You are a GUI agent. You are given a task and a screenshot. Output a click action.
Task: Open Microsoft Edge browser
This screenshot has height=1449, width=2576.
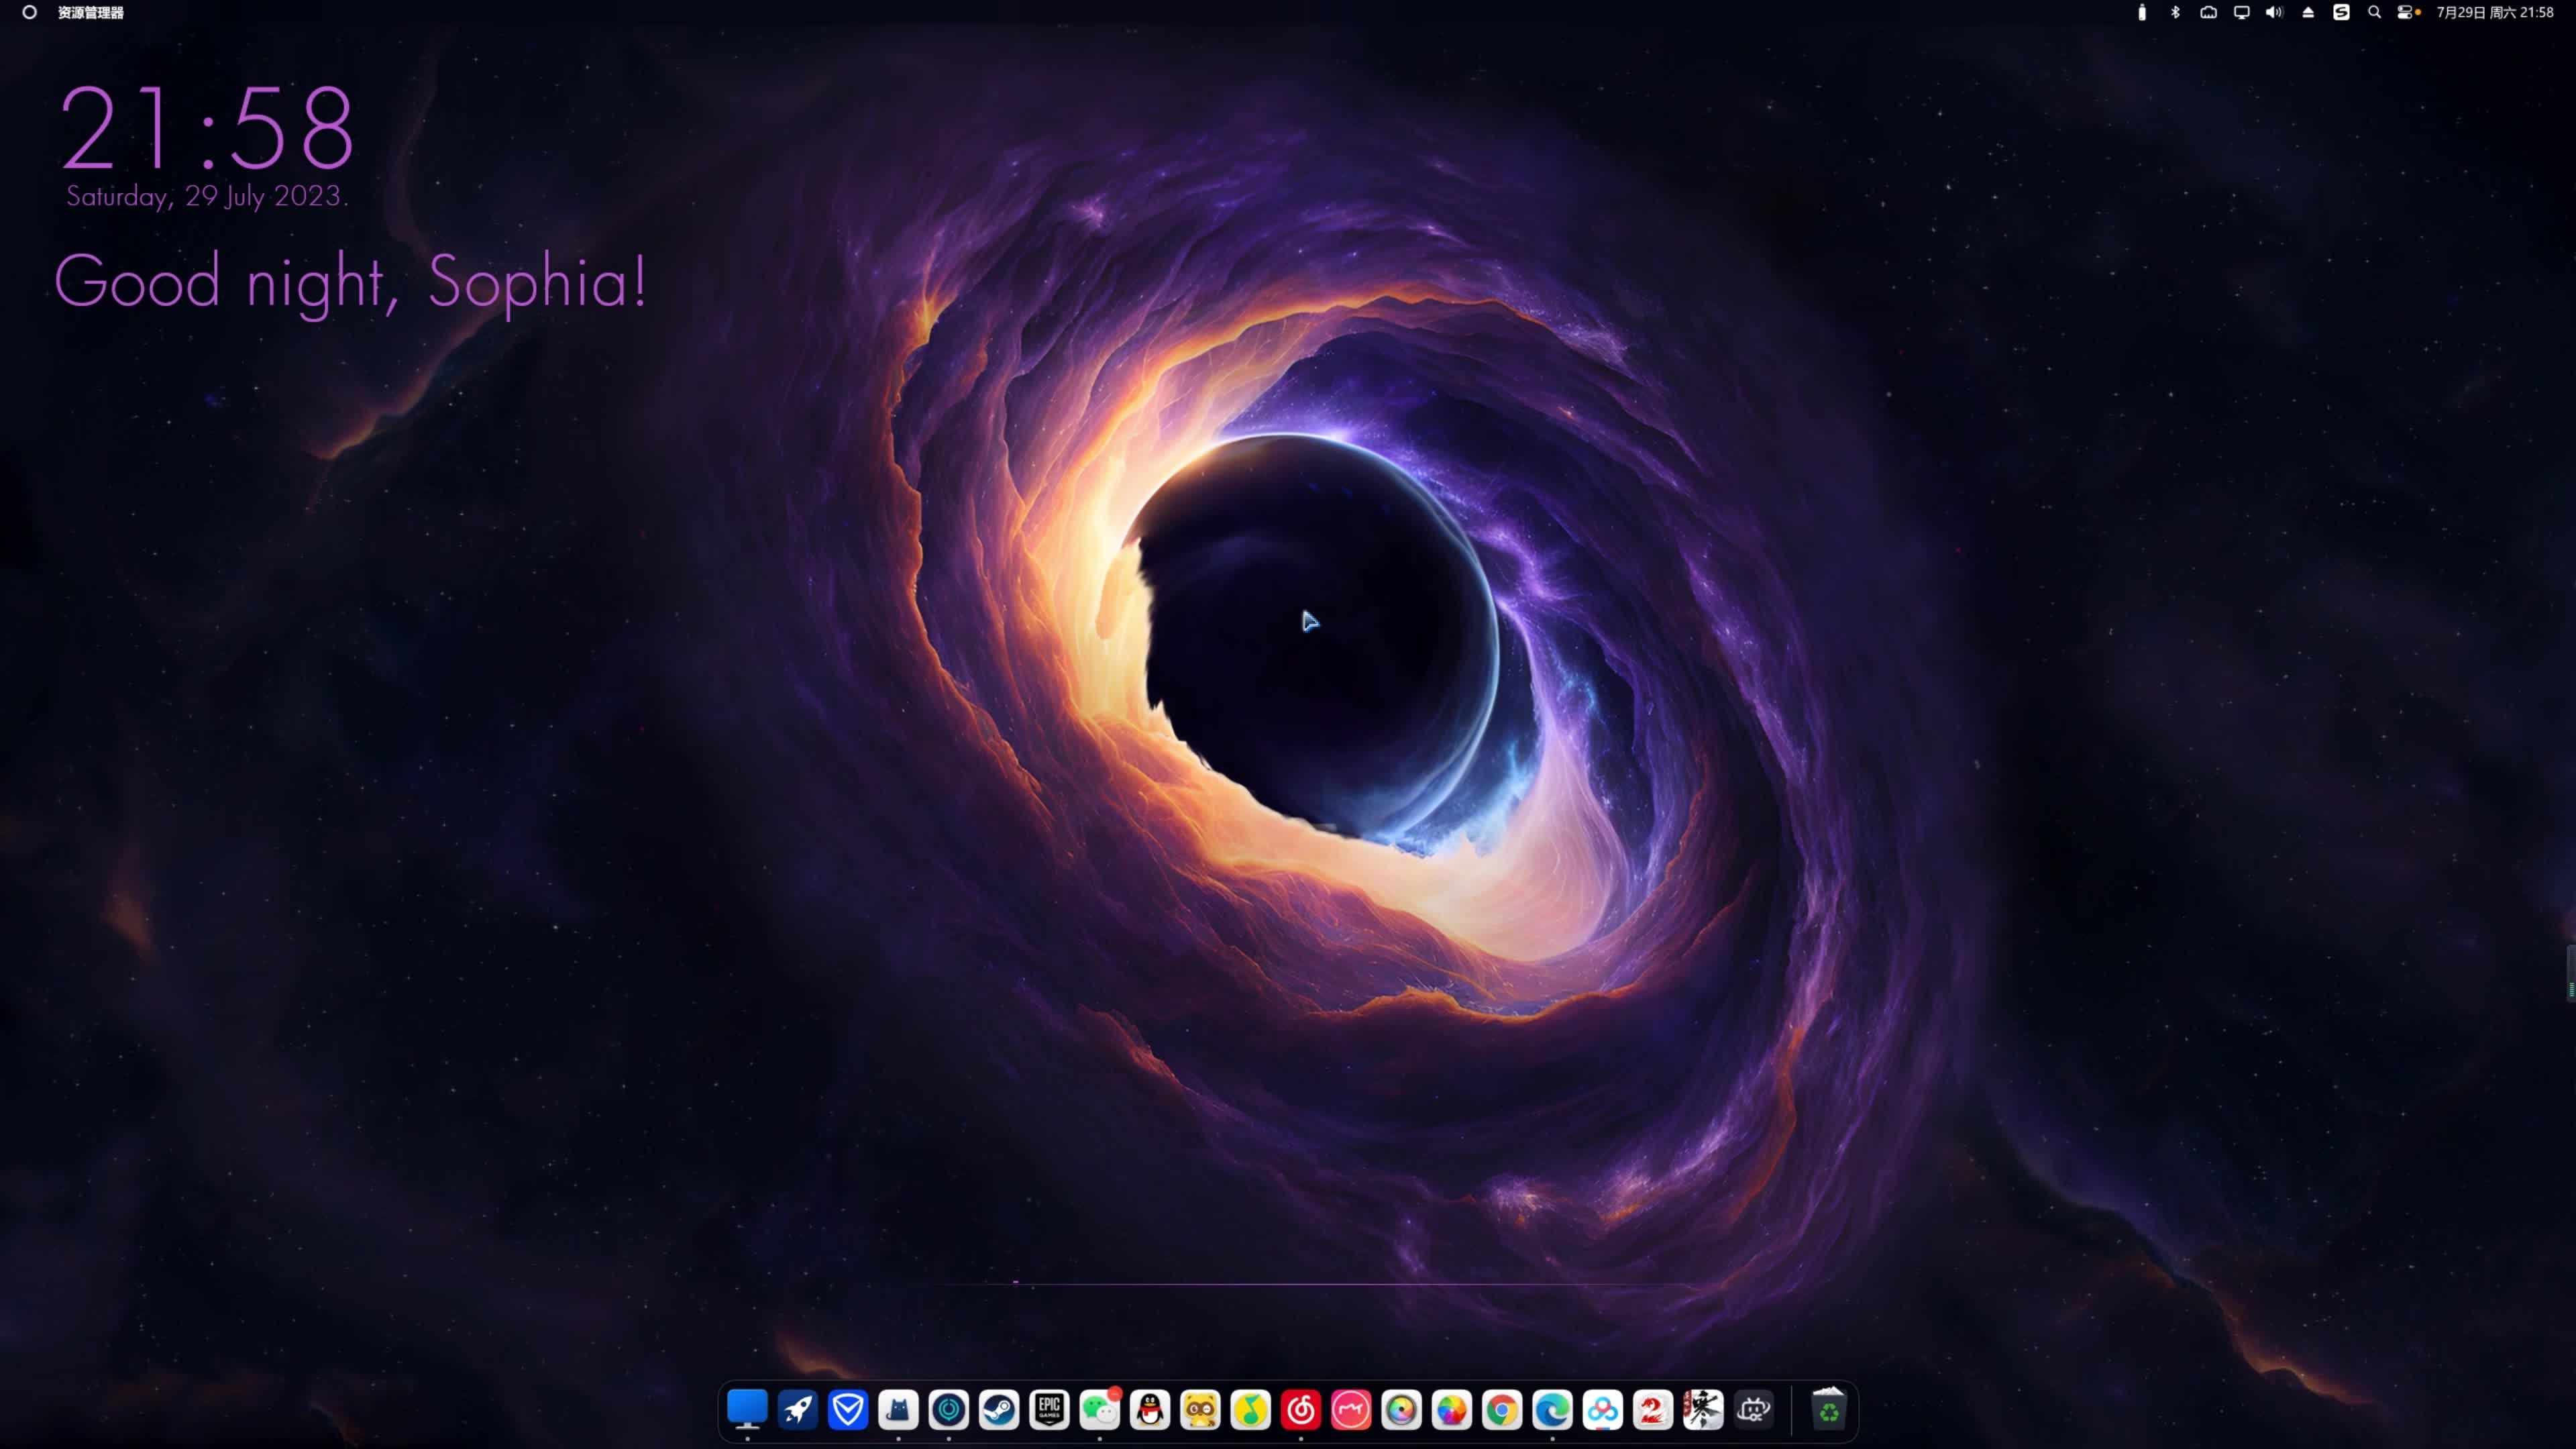(1552, 1410)
